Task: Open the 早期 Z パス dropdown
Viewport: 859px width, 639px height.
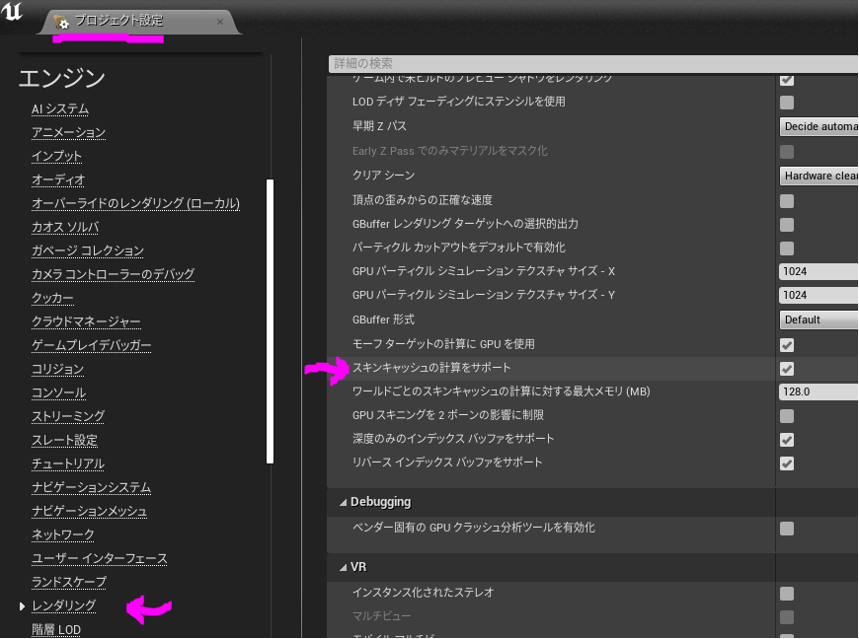Action: [819, 126]
